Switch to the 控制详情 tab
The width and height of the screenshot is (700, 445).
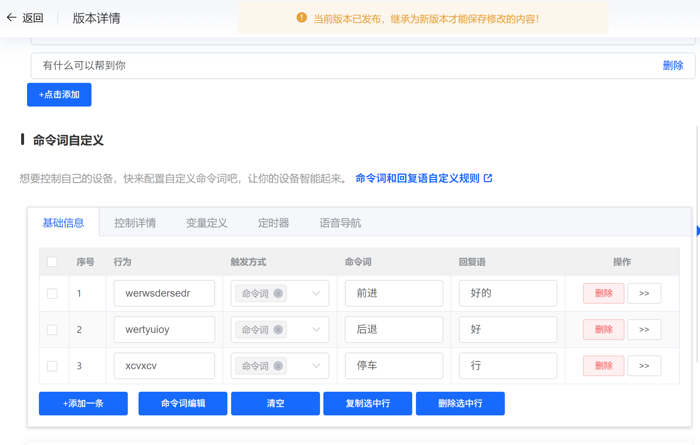coord(135,222)
